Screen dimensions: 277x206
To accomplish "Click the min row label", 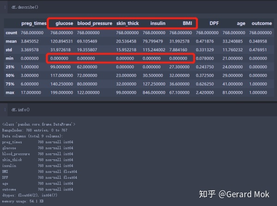I will pos(9,58).
